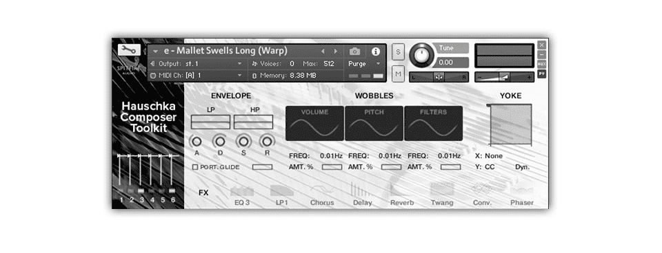This screenshot has width=662, height=253.
Task: Click the EQ 3 effect icon
Action: pos(242,190)
